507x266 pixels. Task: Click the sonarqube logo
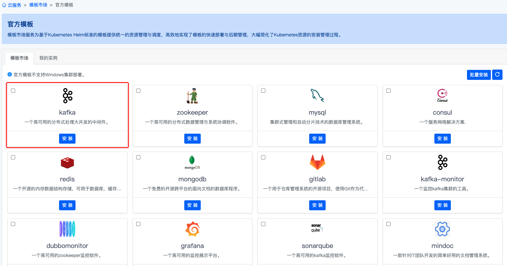[317, 228]
